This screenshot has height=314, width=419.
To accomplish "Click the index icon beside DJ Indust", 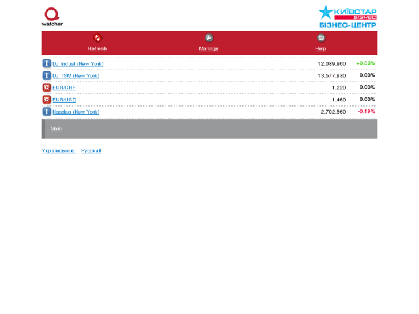I will point(47,63).
